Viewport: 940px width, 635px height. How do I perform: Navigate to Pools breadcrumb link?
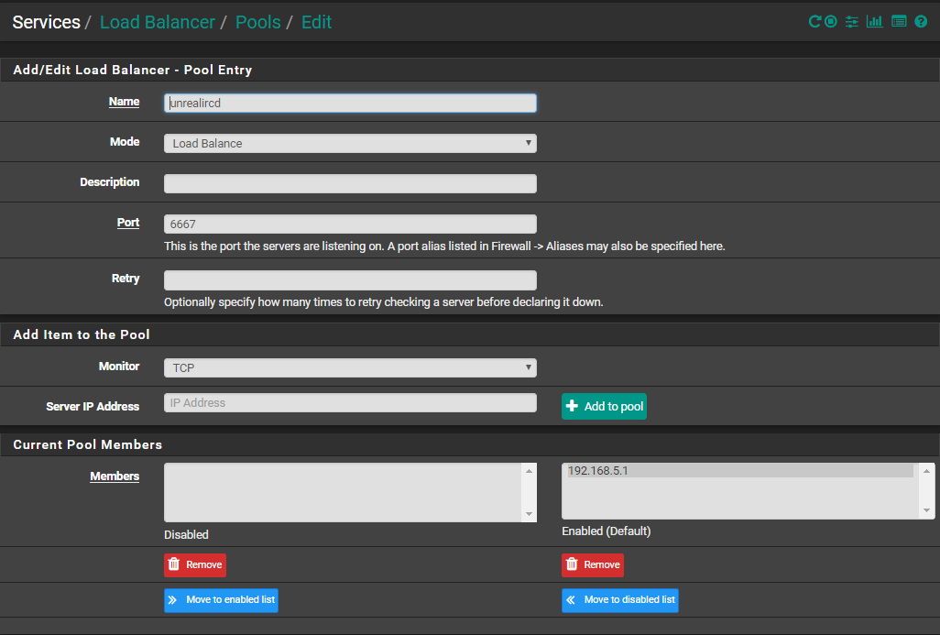point(257,22)
